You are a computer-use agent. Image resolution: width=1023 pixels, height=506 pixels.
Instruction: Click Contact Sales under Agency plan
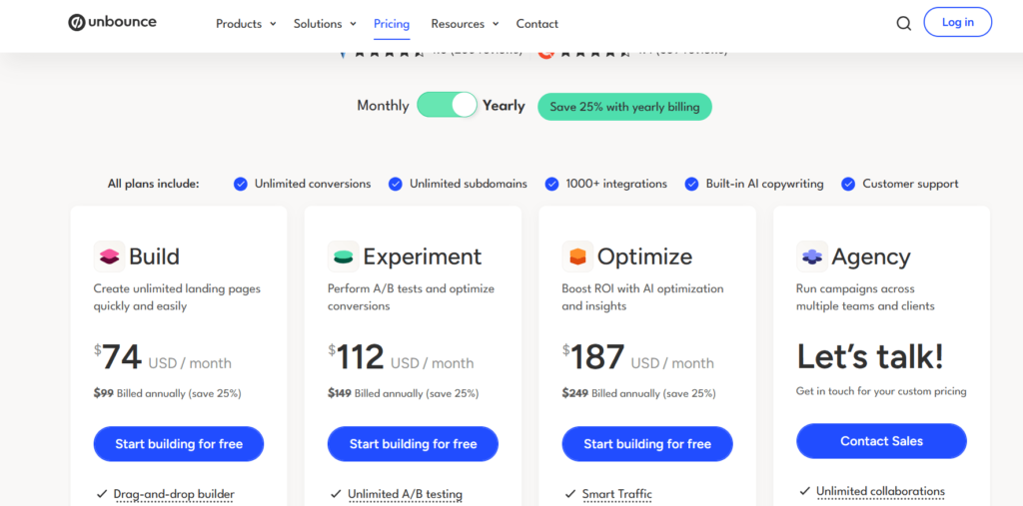[881, 441]
